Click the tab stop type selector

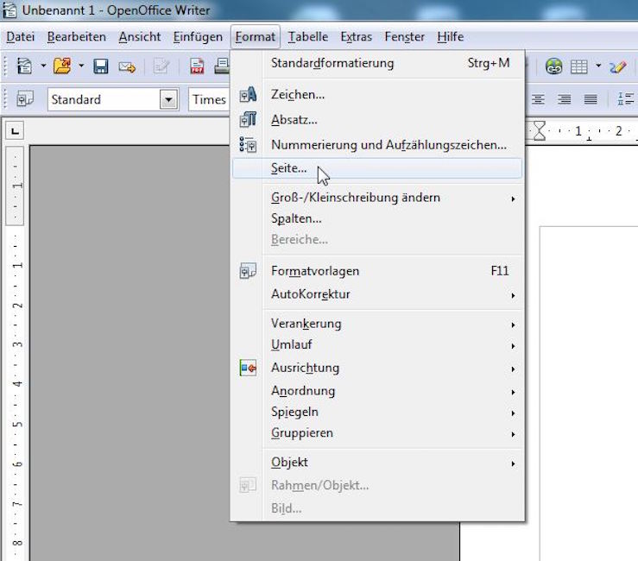(x=15, y=131)
